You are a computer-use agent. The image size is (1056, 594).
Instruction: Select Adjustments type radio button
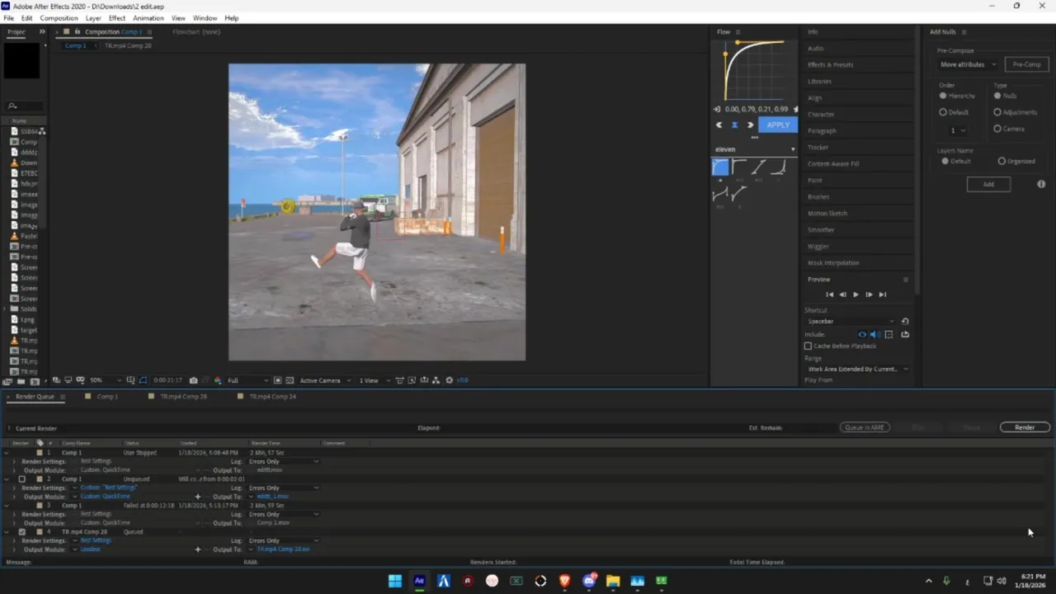point(997,112)
